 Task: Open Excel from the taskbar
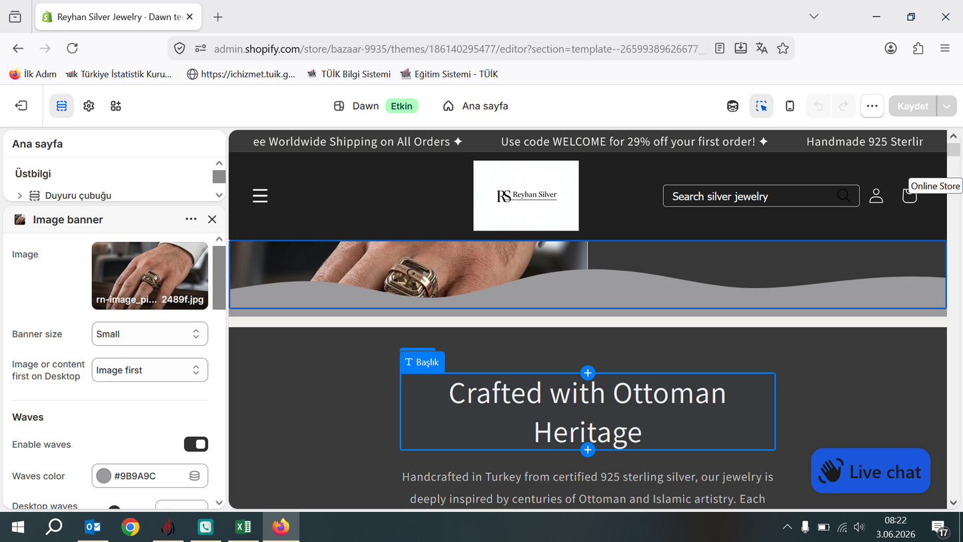click(243, 527)
